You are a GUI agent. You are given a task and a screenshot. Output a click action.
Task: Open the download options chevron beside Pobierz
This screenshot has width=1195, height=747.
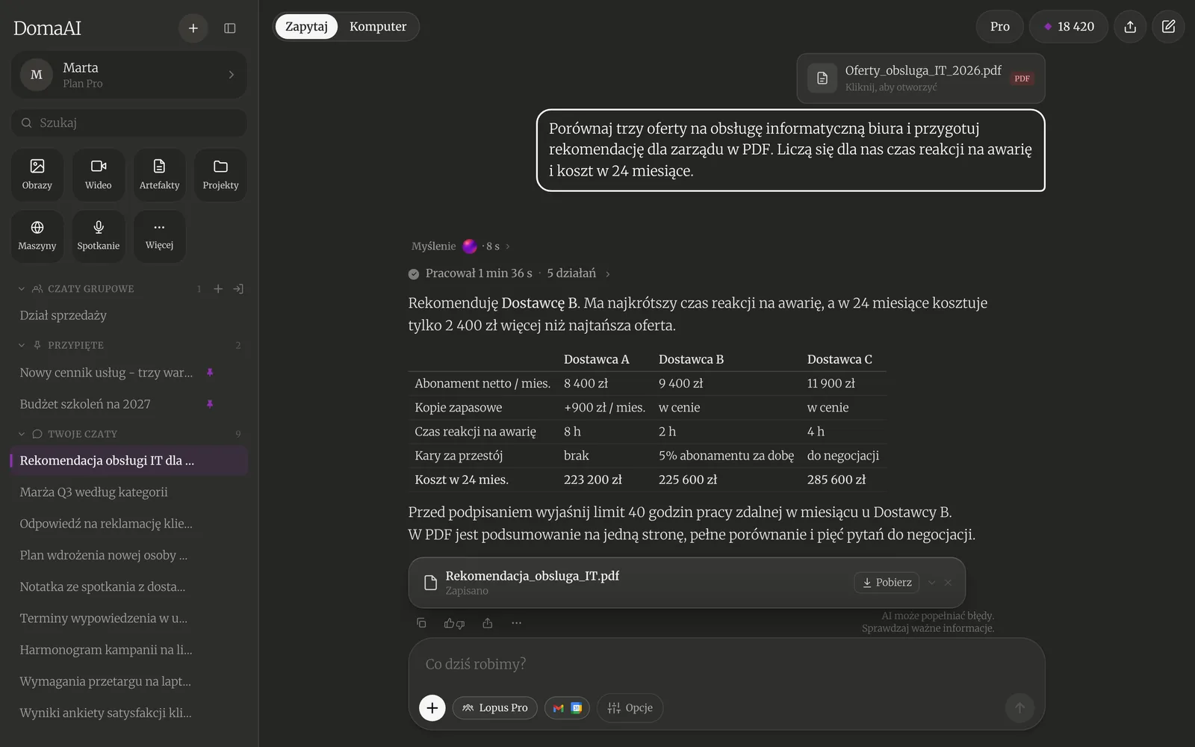(931, 583)
